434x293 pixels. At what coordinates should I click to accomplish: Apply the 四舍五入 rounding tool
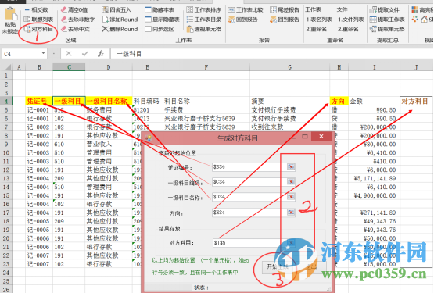tap(117, 10)
